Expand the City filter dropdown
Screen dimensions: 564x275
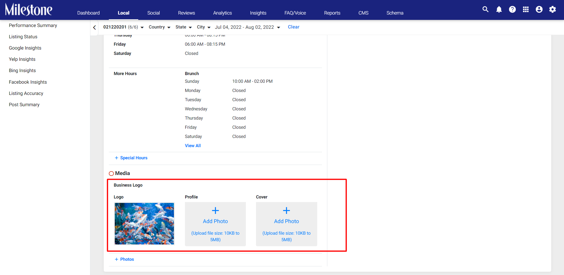204,27
